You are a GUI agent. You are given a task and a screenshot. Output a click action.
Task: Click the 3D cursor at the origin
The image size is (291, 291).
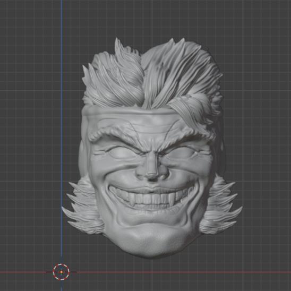pos(61,272)
